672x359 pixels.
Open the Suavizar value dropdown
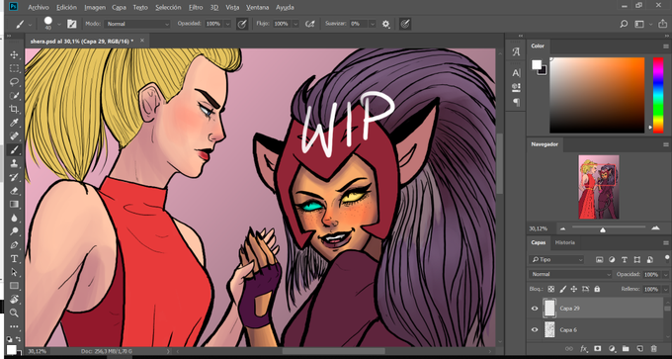[373, 24]
